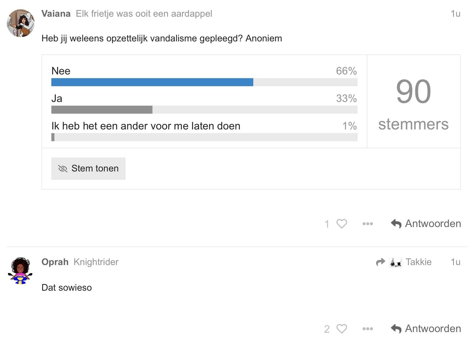Like Vaiana's poll post with heart icon
Screen dimensions: 475x354
click(341, 224)
